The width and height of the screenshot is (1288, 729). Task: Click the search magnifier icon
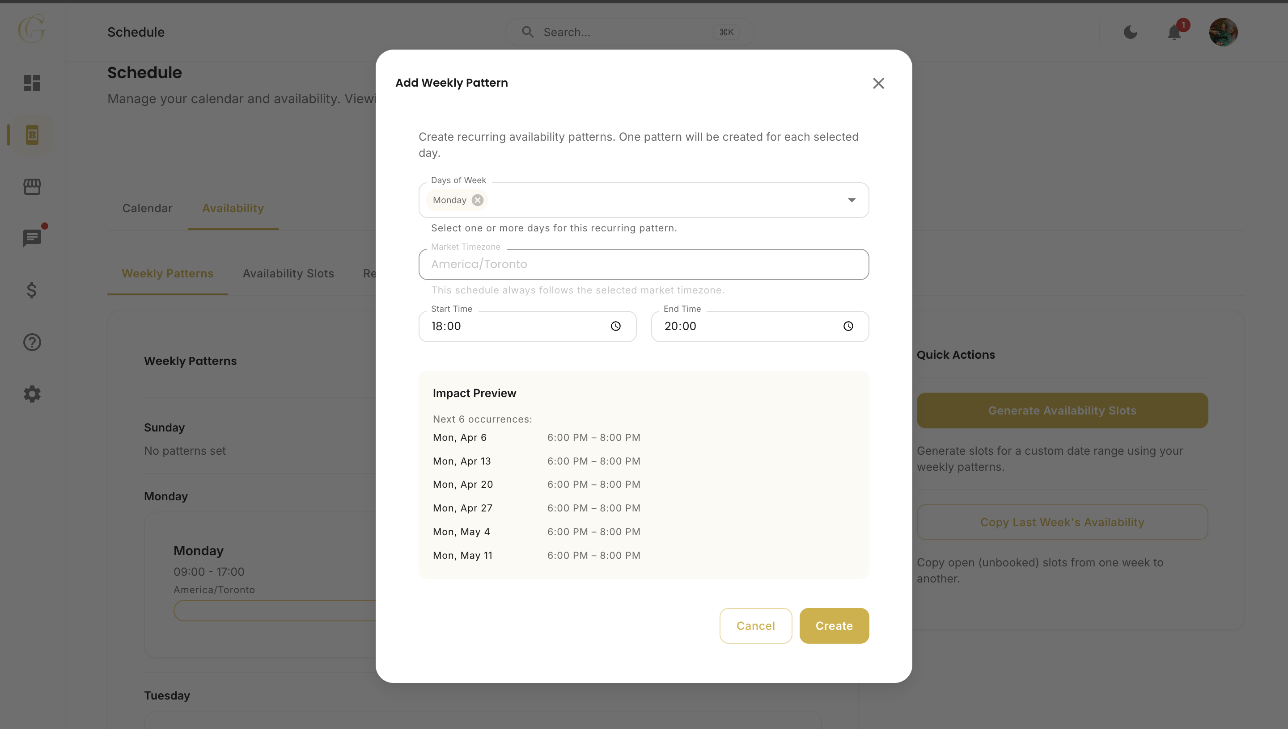(527, 32)
